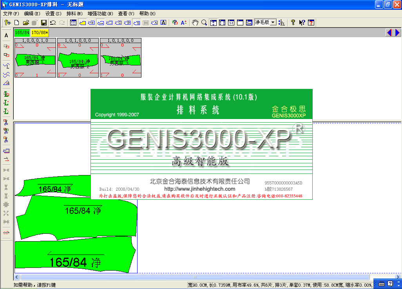Select the middle green 165/84 piece in marker

pyautogui.click(x=77, y=218)
